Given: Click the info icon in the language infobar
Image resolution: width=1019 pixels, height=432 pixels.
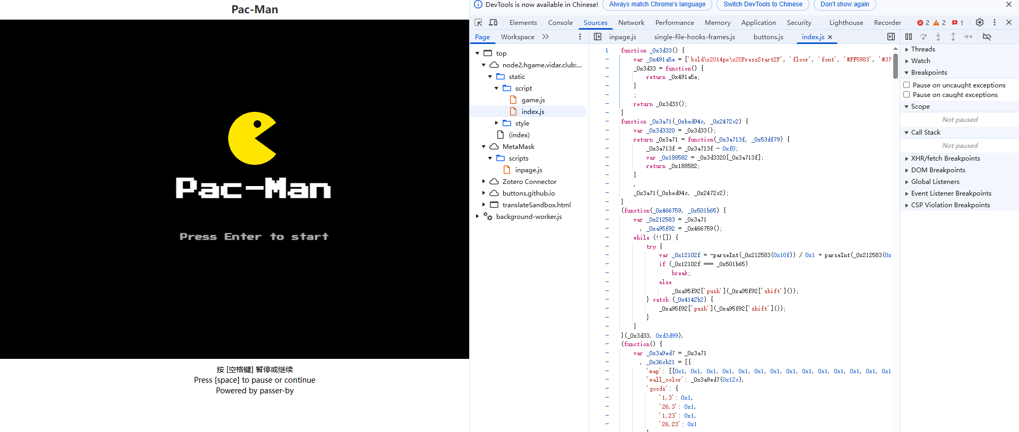Looking at the screenshot, I should 478,4.
